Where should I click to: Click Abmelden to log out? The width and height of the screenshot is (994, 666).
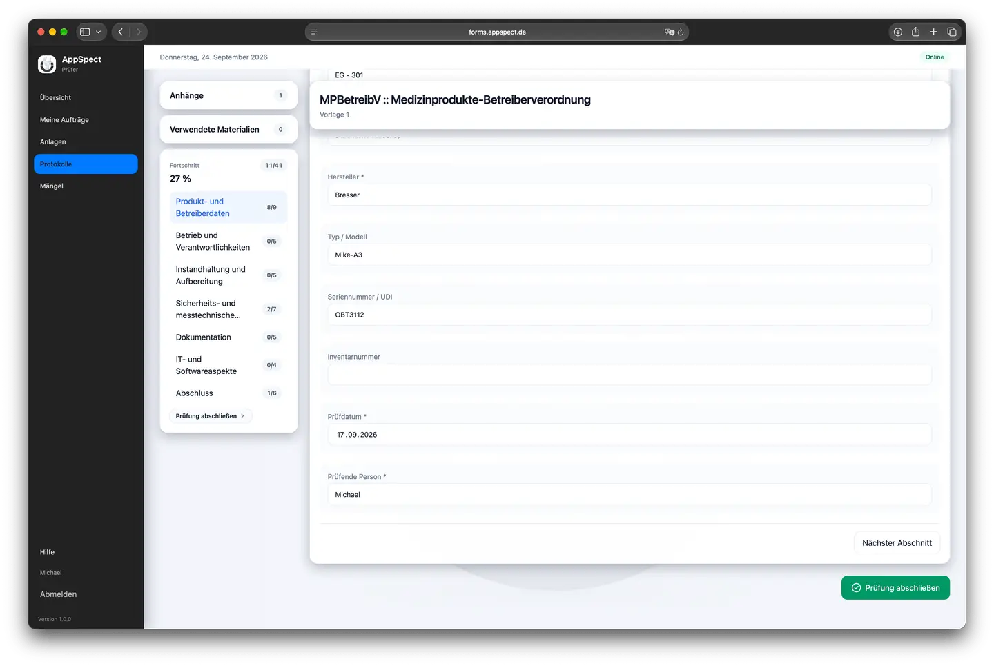tap(58, 594)
